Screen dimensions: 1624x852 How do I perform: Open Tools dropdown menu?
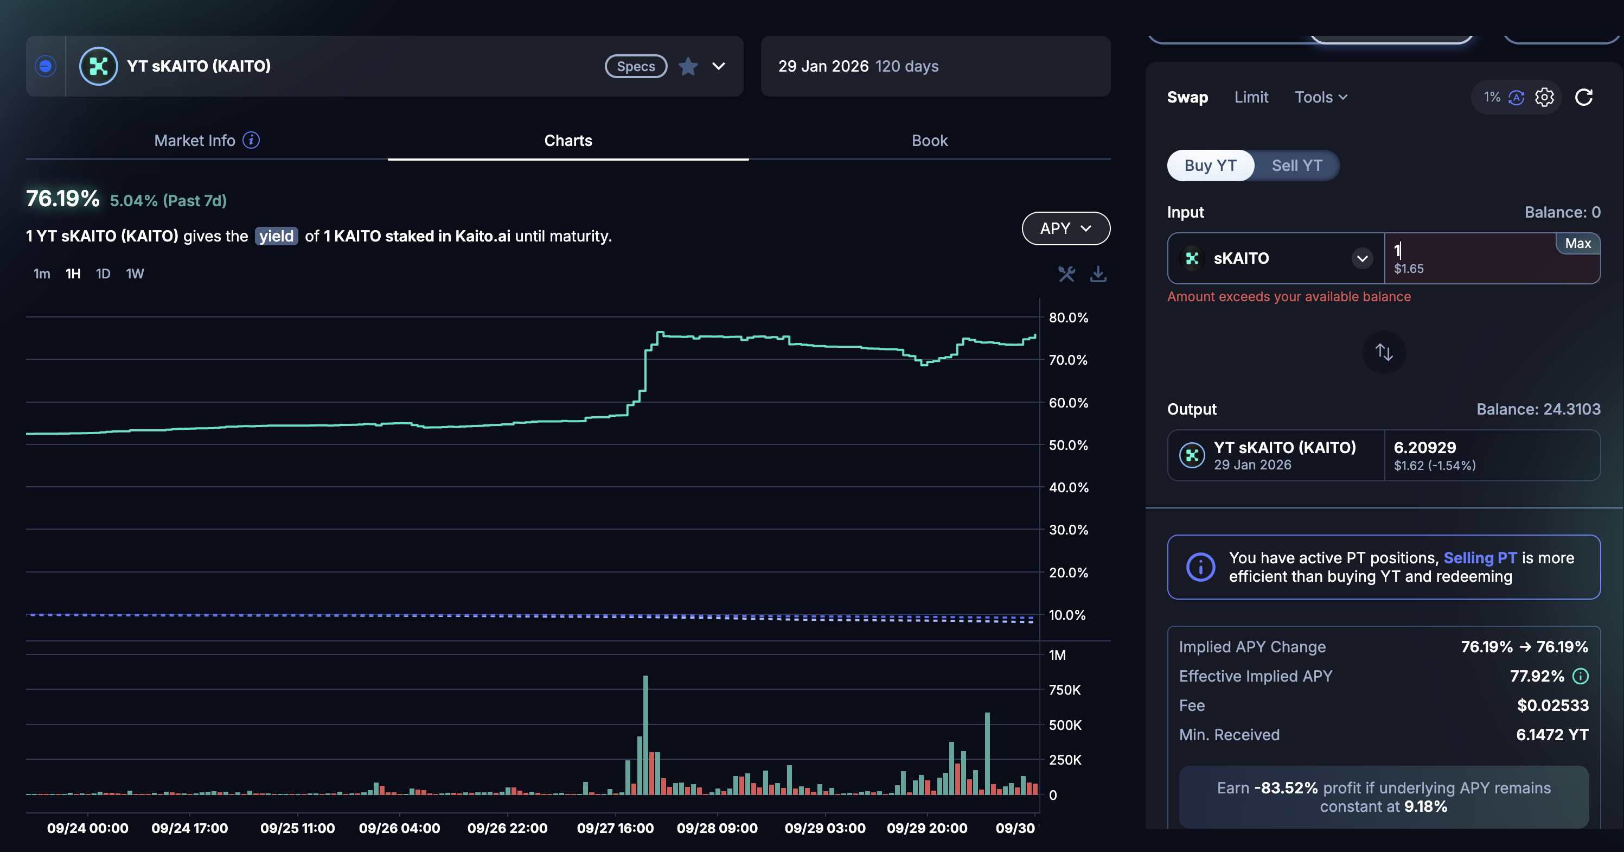click(1321, 97)
